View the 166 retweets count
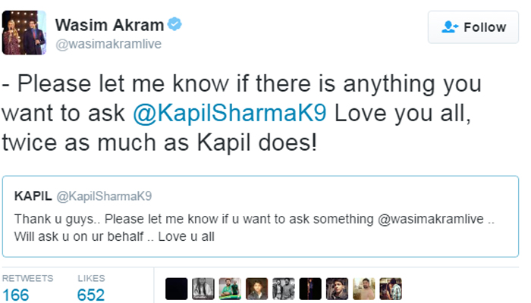This screenshot has height=303, width=531. click(x=16, y=294)
